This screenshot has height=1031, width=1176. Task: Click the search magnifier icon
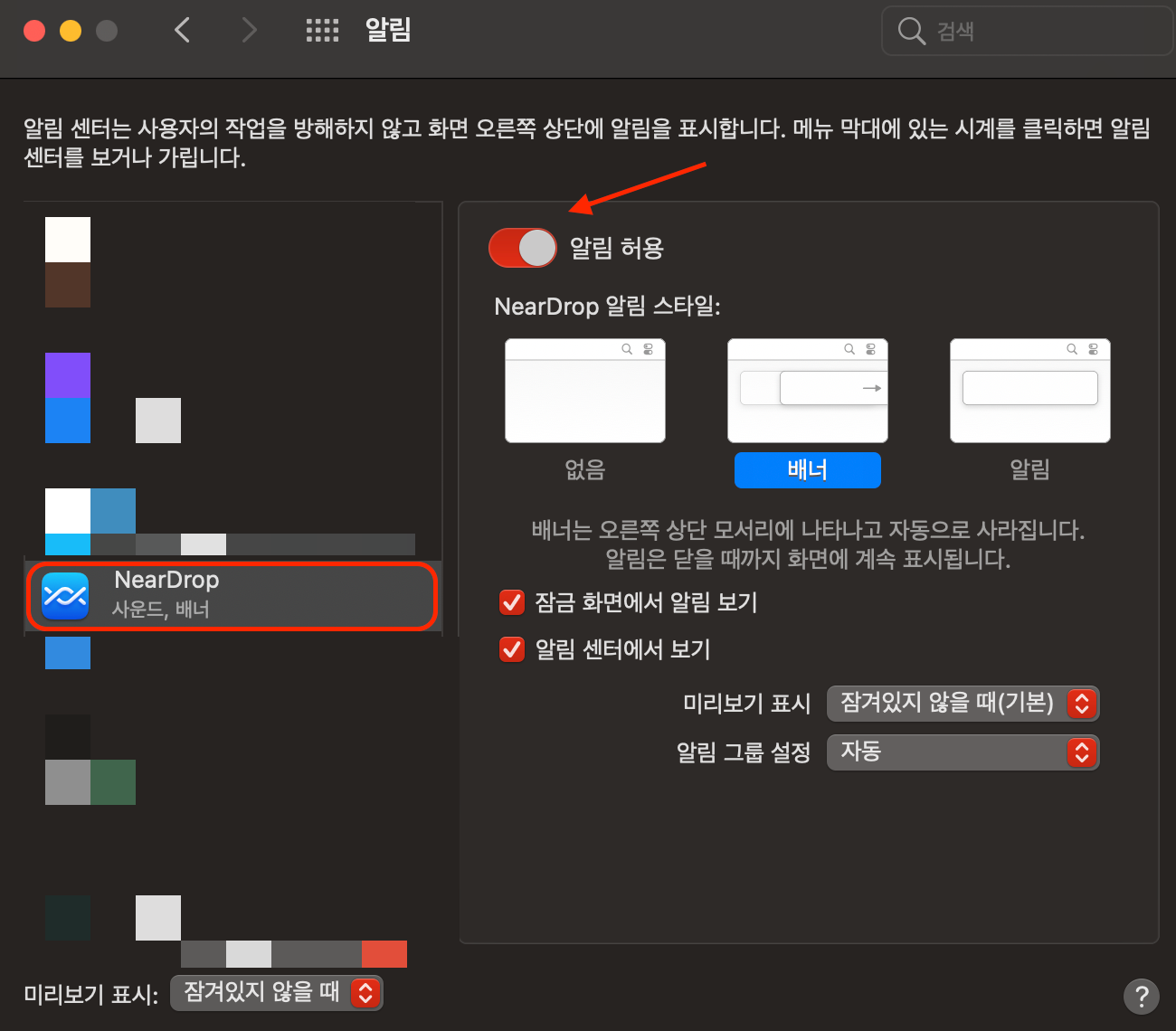(x=911, y=32)
